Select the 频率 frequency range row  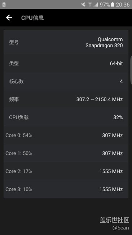[x=66, y=99]
